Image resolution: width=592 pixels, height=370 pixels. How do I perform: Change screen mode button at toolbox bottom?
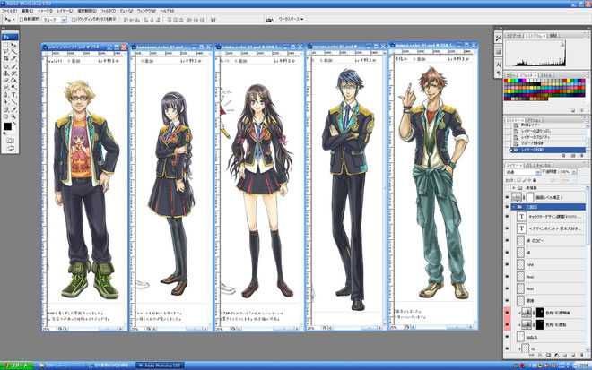pyautogui.click(x=10, y=149)
